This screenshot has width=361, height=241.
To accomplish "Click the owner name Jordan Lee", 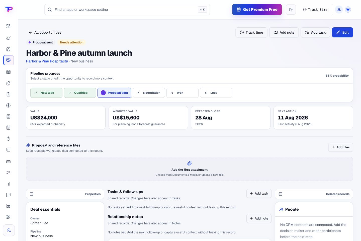I will pyautogui.click(x=39, y=223).
